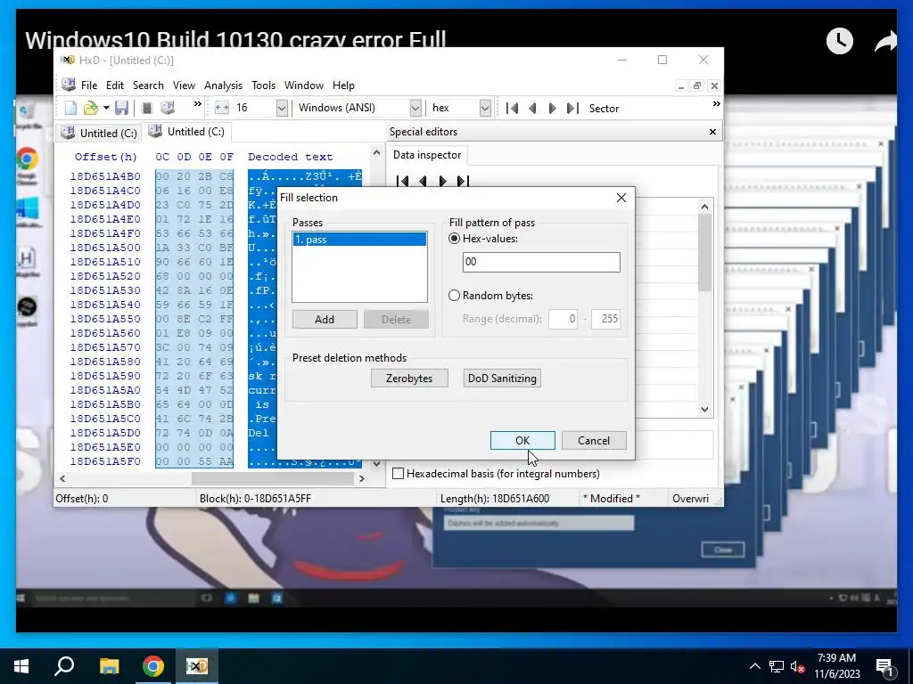Restore the inner document window
Viewport: 913px width, 684px height.
click(697, 85)
